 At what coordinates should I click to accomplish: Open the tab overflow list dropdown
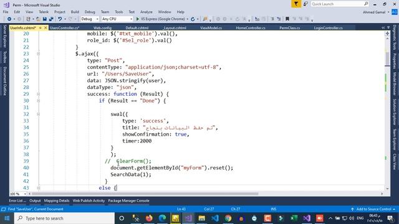pyautogui.click(x=388, y=27)
